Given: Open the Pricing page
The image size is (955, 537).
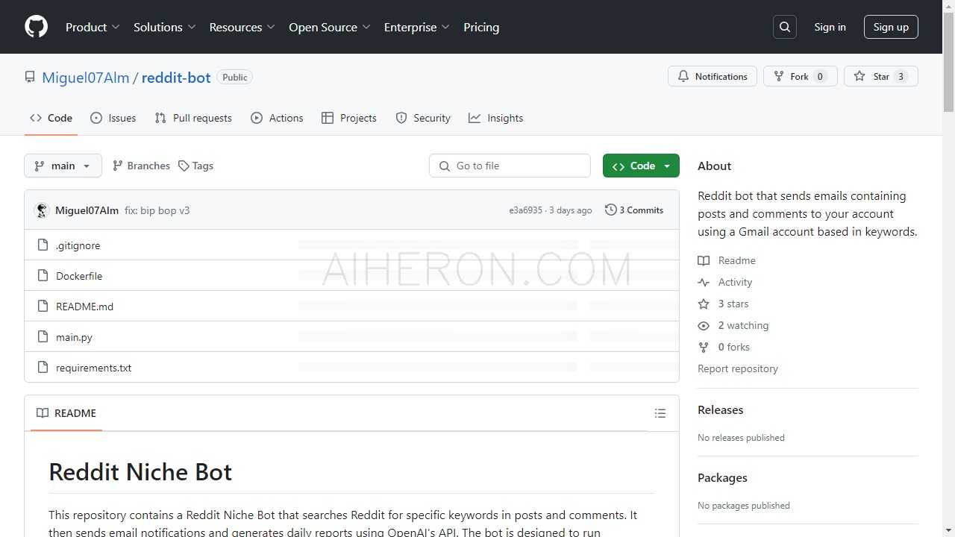Looking at the screenshot, I should pyautogui.click(x=481, y=27).
